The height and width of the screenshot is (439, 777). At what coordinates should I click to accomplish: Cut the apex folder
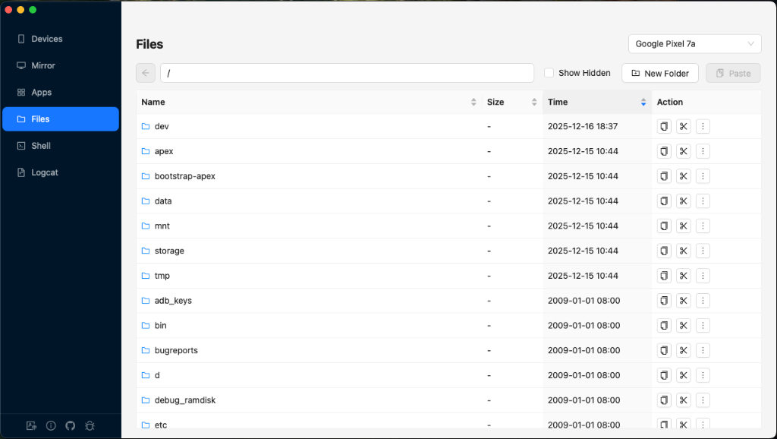point(683,151)
